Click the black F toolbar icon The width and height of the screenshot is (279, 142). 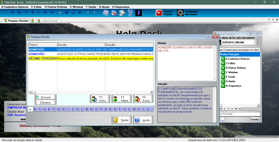tap(139, 13)
